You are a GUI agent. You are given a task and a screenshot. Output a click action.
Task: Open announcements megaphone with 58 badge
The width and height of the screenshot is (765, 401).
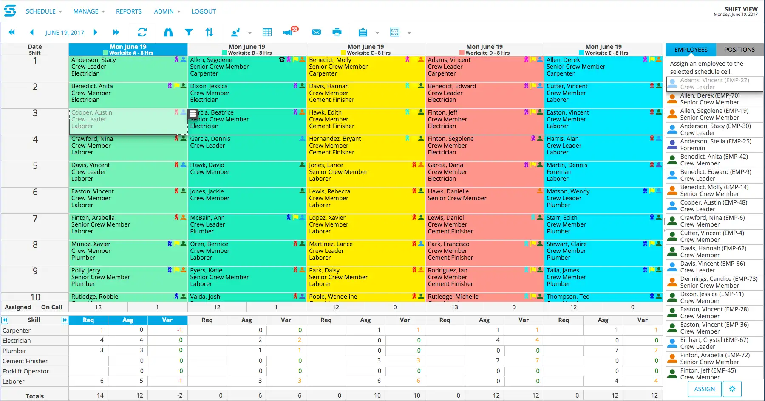coord(290,31)
